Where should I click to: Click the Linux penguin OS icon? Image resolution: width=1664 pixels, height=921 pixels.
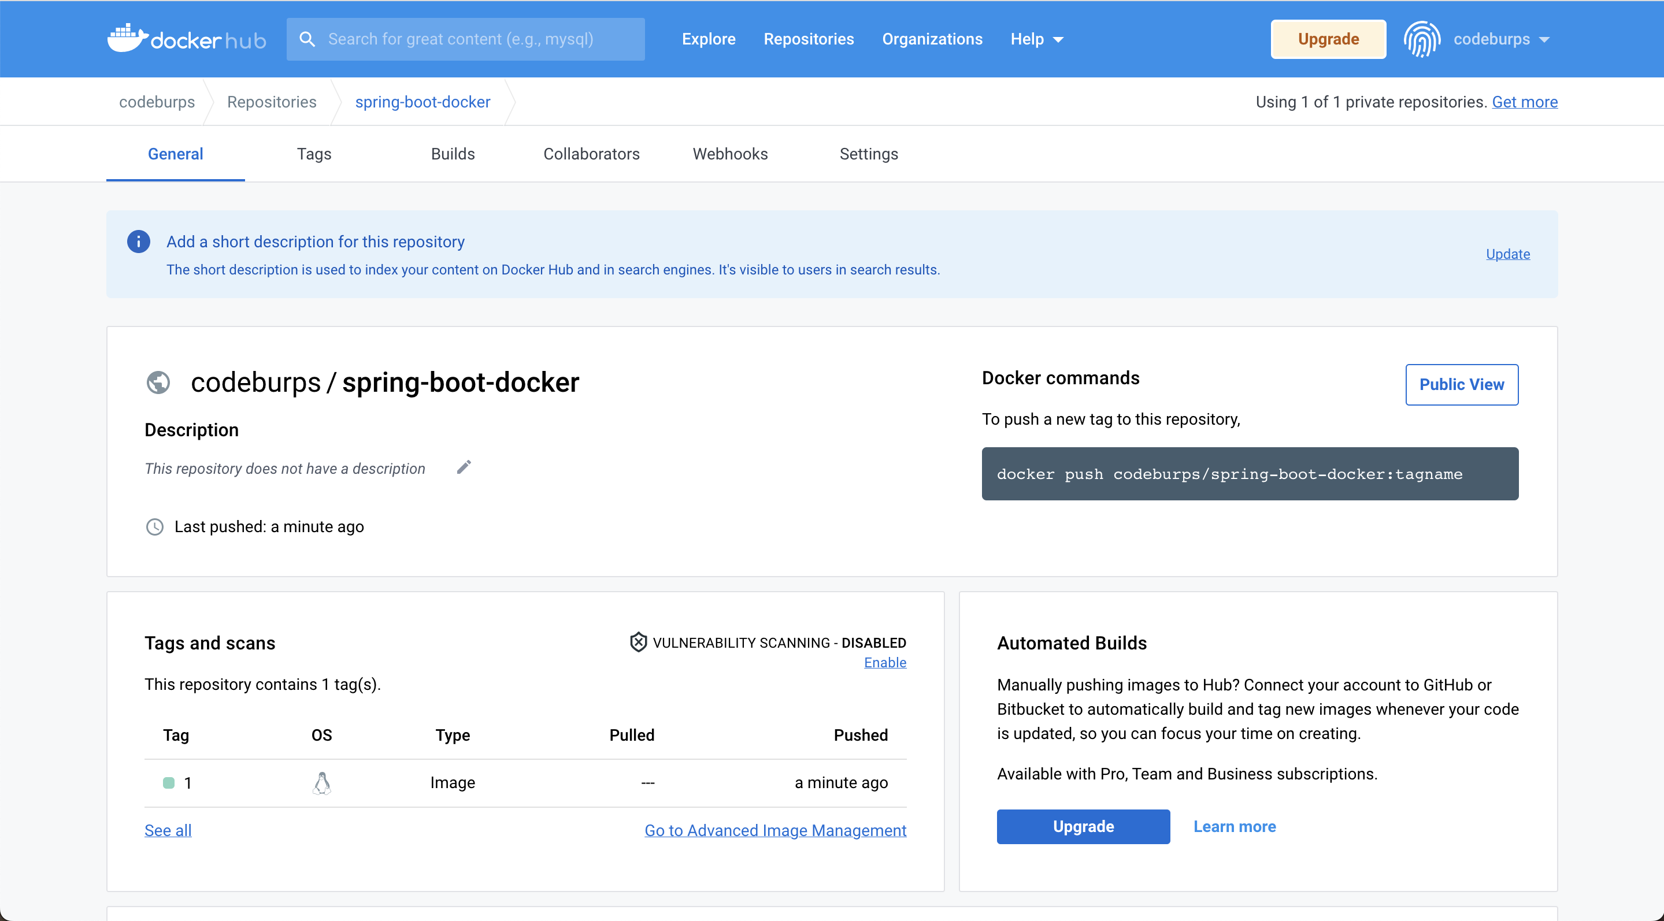pyautogui.click(x=322, y=783)
